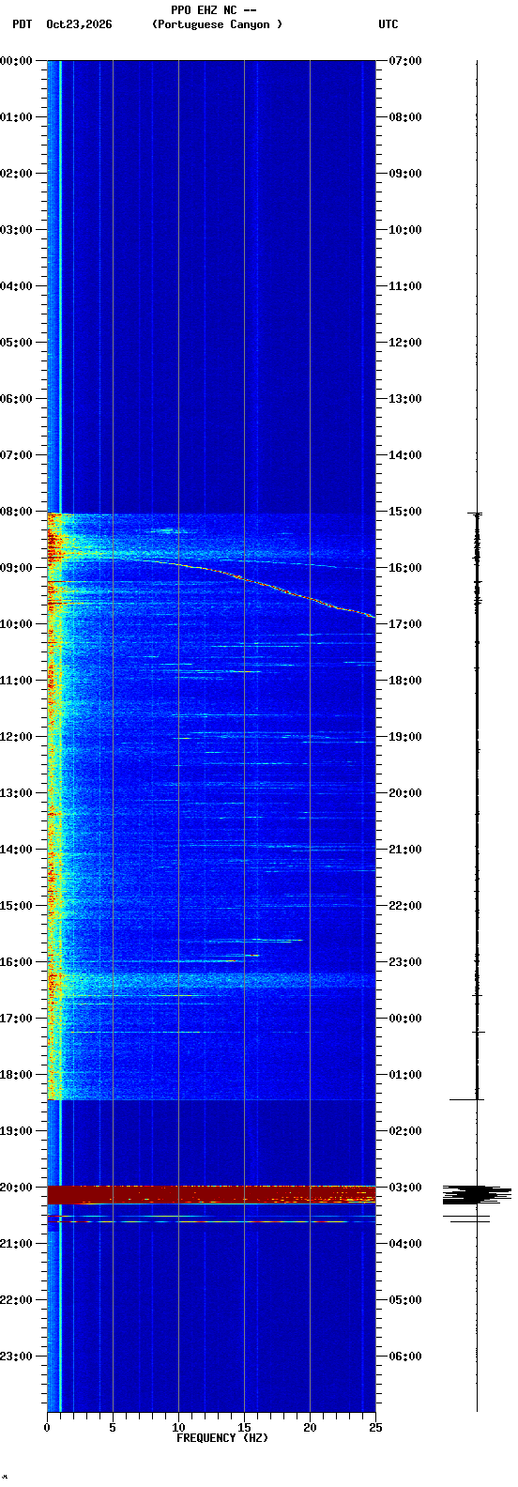Click the '20' frequency axis tick label
This screenshot has height=1487, width=518.
[310, 1428]
